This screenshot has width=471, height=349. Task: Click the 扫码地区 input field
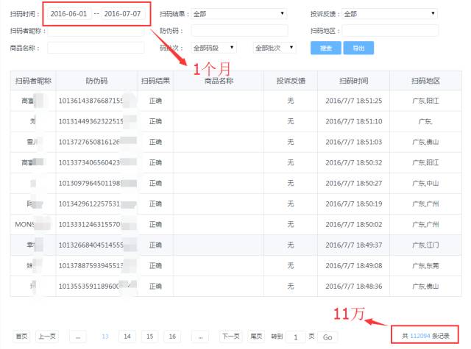tap(390, 31)
